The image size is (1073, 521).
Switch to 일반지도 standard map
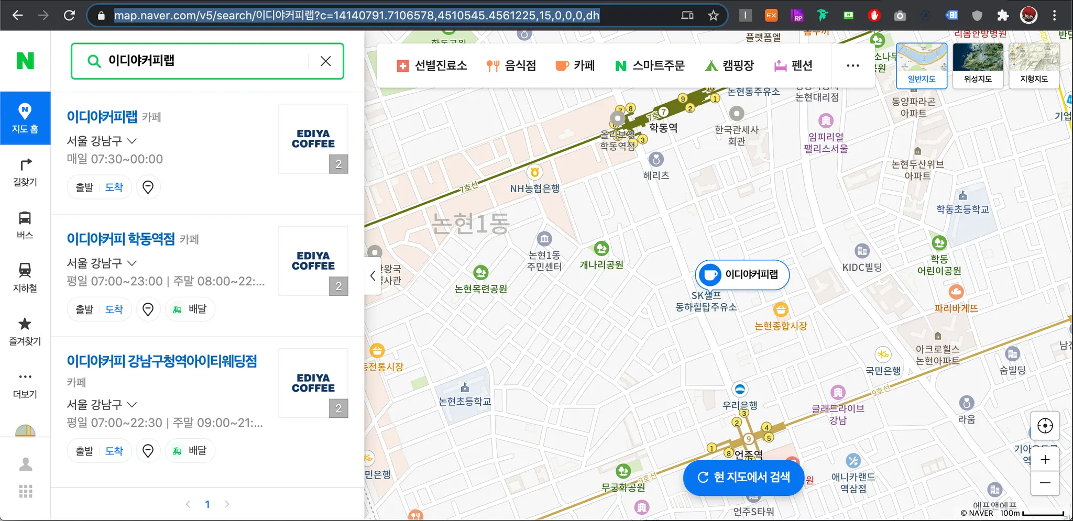922,65
